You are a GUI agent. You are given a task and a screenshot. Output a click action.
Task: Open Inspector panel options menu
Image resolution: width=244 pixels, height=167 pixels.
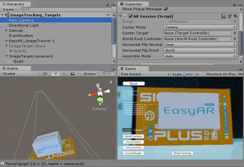[x=240, y=5]
